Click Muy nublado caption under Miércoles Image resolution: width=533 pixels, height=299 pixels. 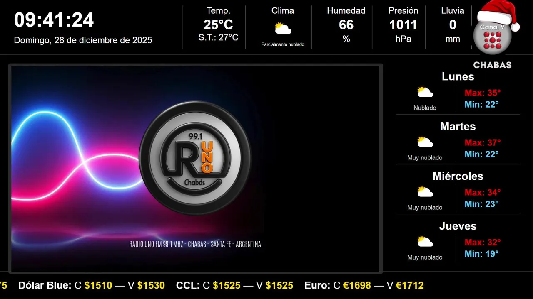click(425, 208)
